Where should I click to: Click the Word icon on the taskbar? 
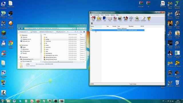tap(14, 101)
